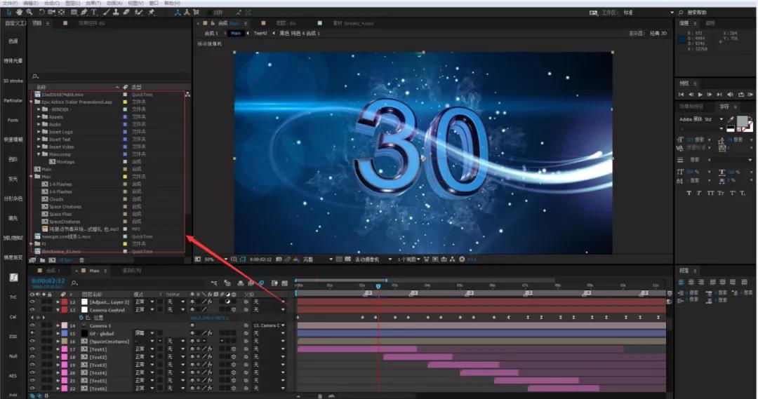Image resolution: width=758 pixels, height=399 pixels.
Task: Open blend mode dropdown for Text2 layer
Action: coord(143,358)
